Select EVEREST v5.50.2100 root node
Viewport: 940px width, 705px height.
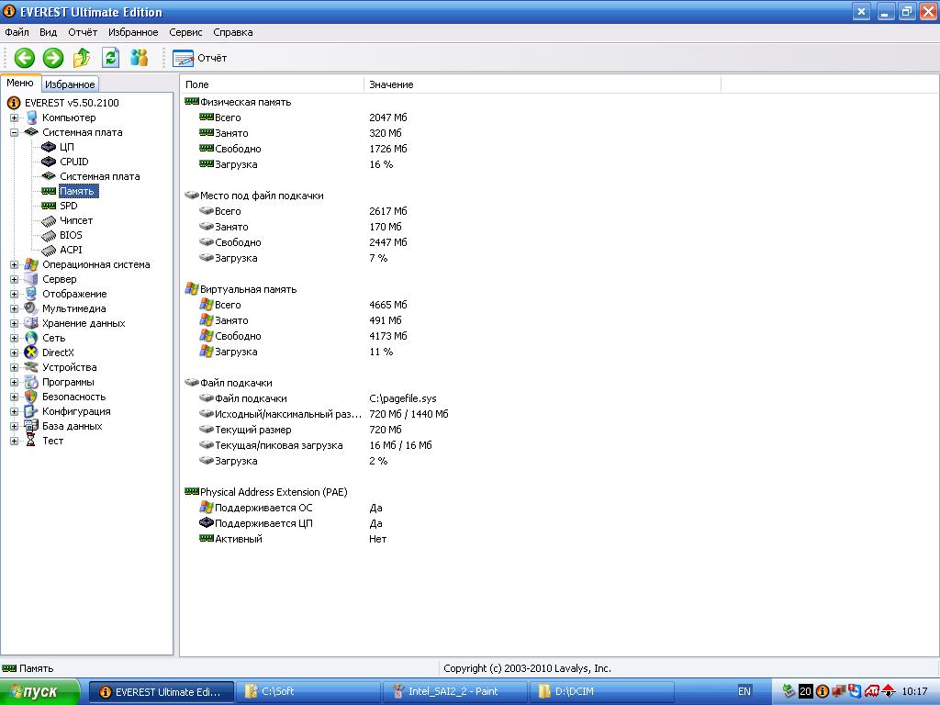(x=72, y=103)
